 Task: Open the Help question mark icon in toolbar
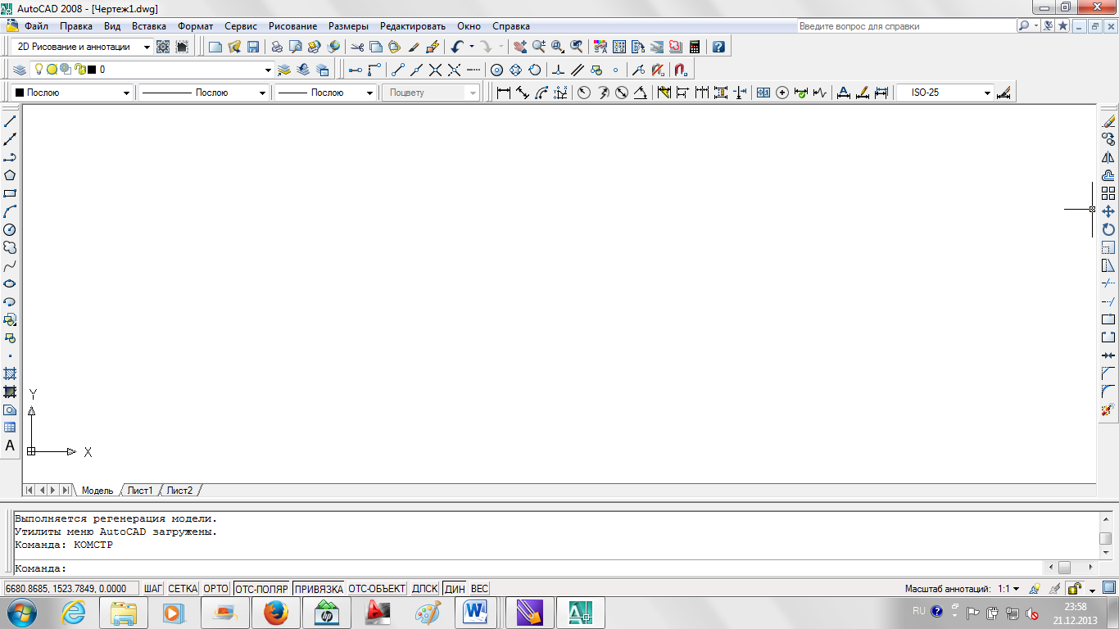point(718,47)
